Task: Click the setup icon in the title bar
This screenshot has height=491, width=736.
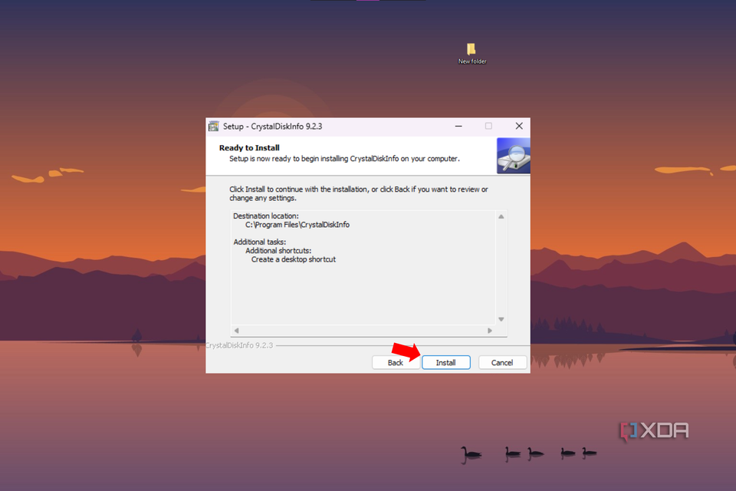Action: point(214,126)
